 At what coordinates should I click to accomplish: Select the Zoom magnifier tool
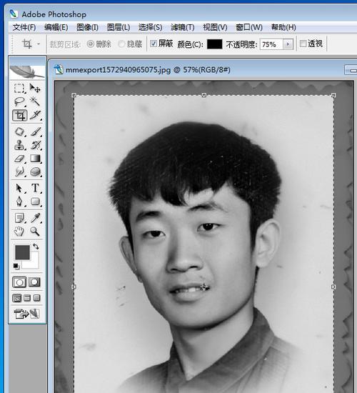point(35,231)
